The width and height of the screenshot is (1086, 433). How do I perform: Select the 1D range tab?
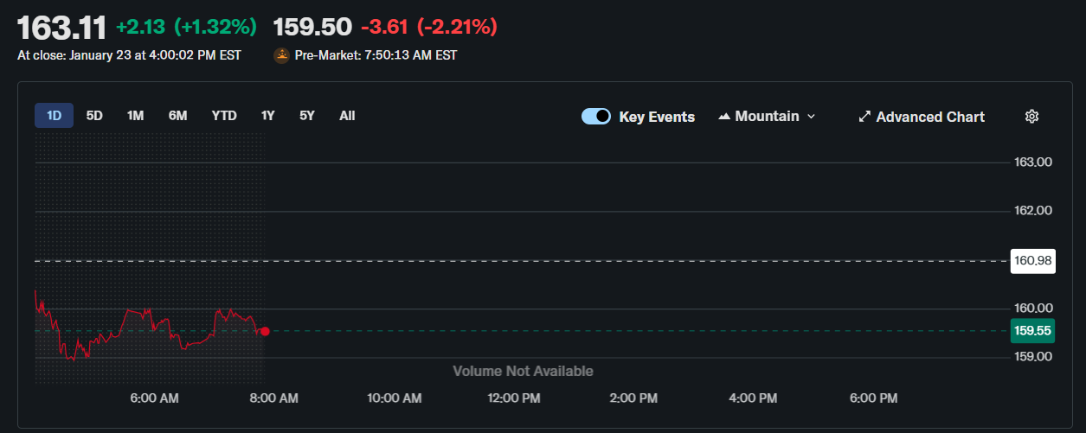pyautogui.click(x=54, y=116)
